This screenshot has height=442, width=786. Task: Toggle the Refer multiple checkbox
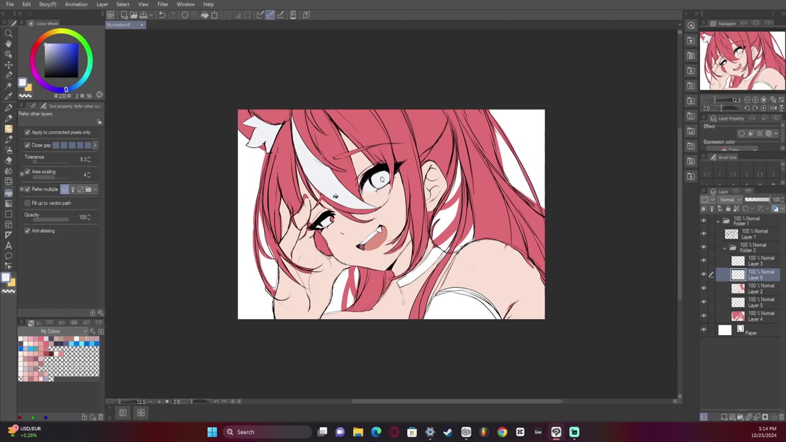point(27,189)
